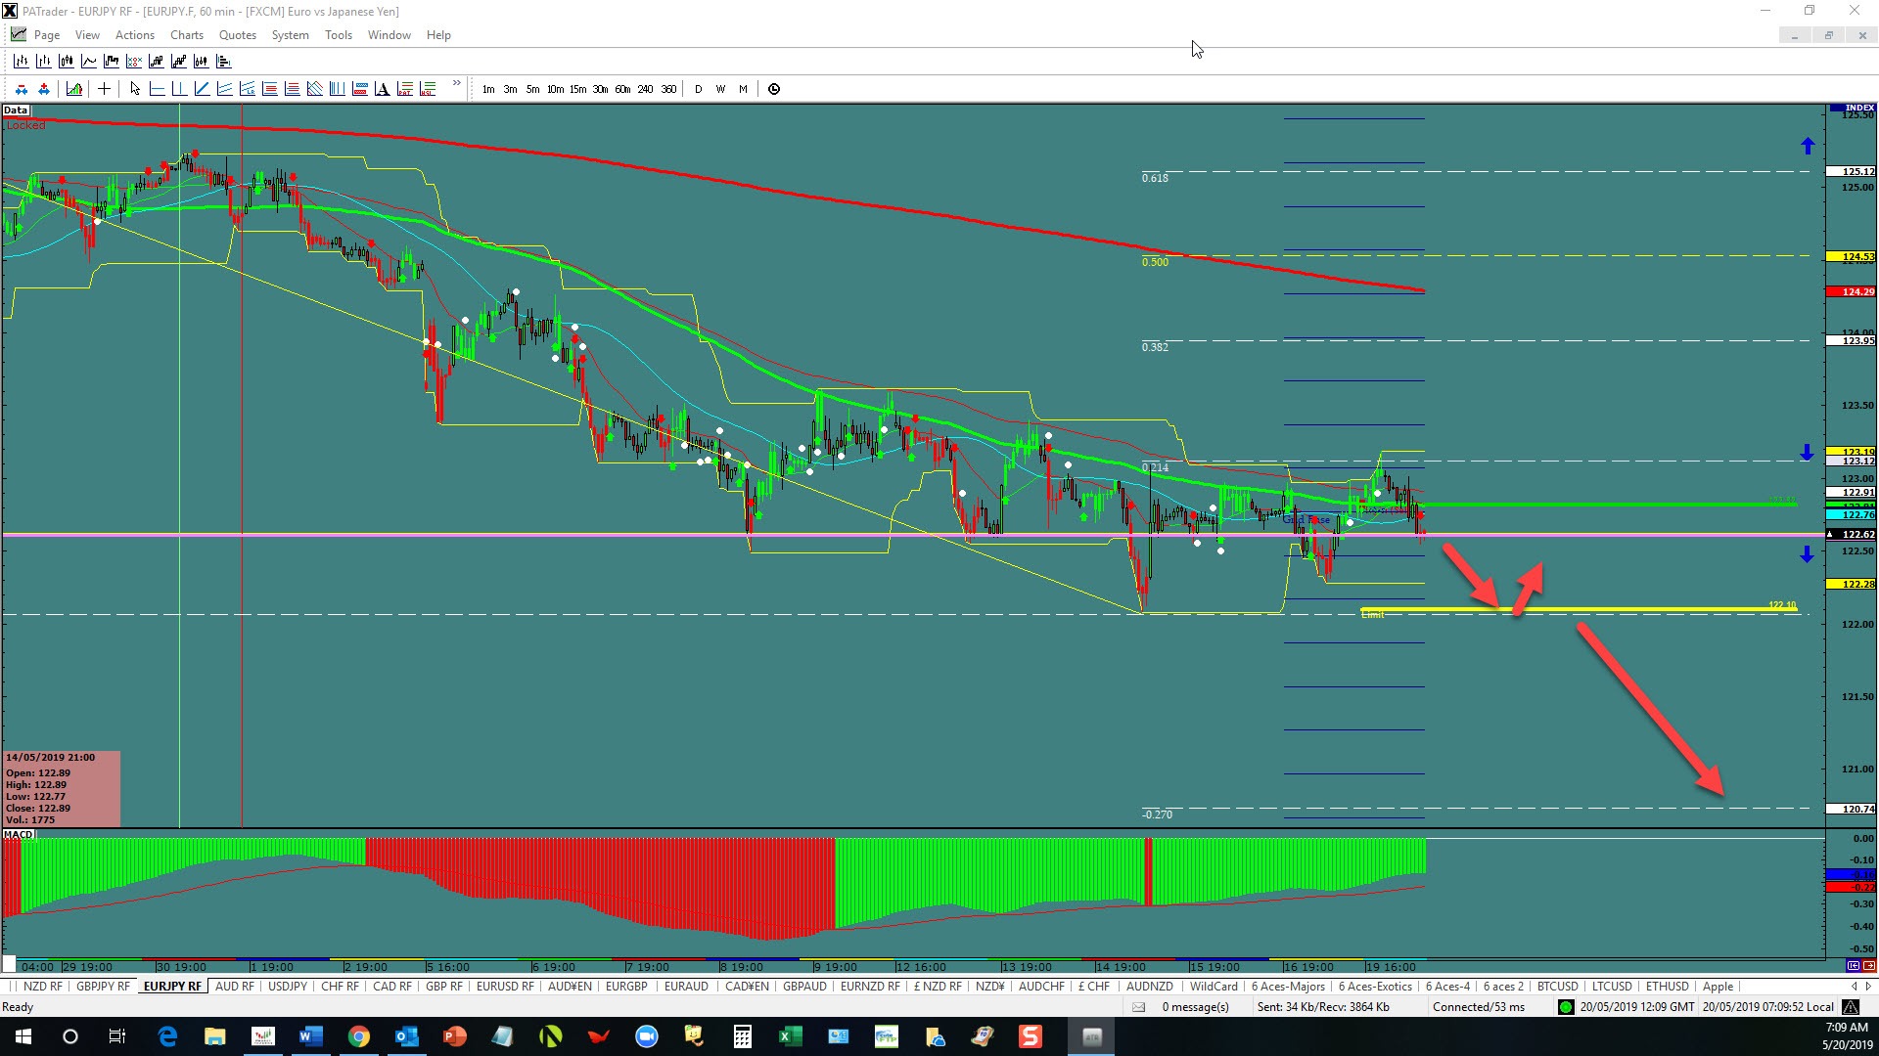Switch to the BTCUSD tab
Viewport: 1879px width, 1056px height.
click(x=1558, y=987)
